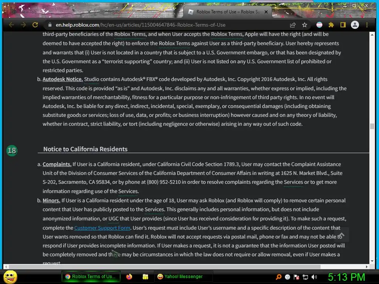Viewport: 379px width, 284px height.
Task: Open the striped round extension icon
Action: pos(319,25)
